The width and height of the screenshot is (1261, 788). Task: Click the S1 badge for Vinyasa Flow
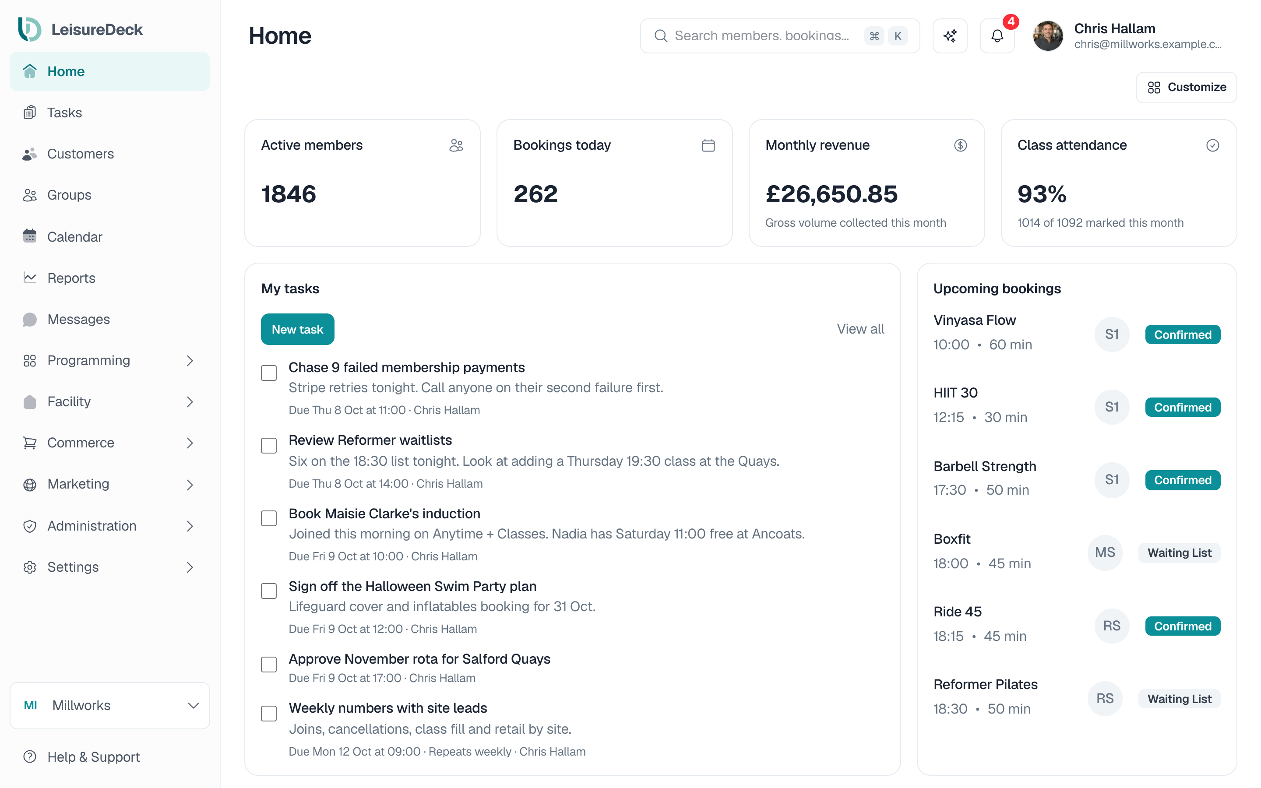(x=1111, y=334)
